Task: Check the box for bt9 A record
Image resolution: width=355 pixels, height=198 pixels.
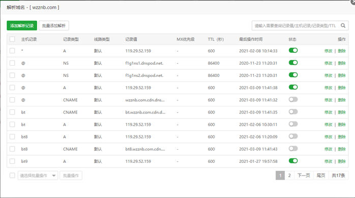Action: (12, 161)
